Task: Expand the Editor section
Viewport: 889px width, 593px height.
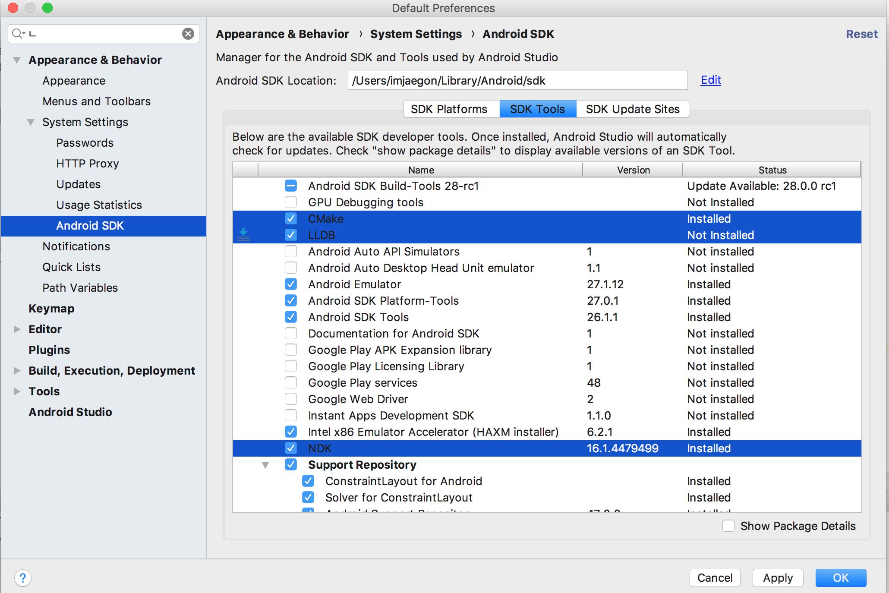Action: pyautogui.click(x=17, y=329)
